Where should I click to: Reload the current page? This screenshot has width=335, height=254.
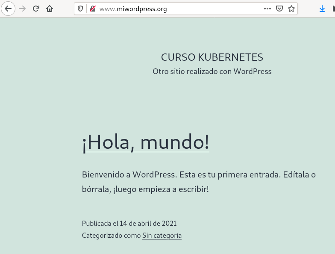(x=36, y=9)
